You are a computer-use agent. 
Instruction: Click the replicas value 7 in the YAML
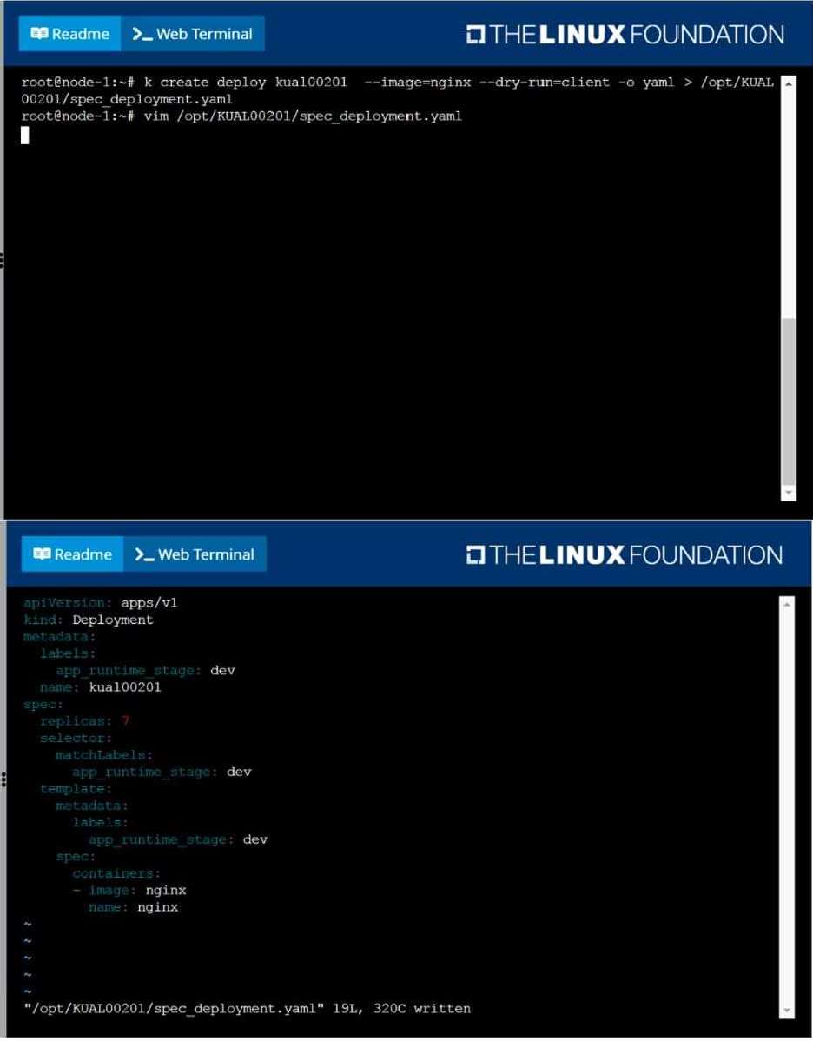click(125, 721)
